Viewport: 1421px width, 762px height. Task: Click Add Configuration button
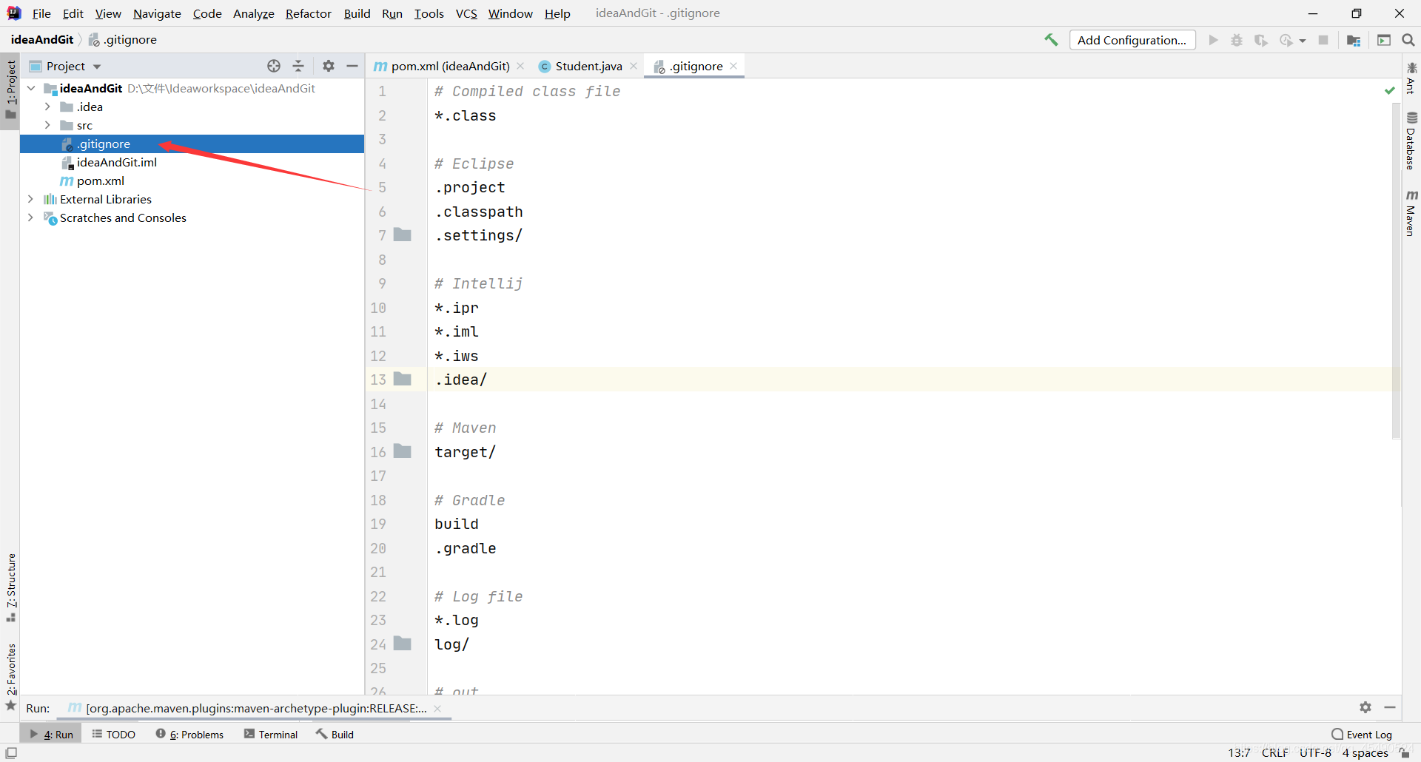(1132, 40)
